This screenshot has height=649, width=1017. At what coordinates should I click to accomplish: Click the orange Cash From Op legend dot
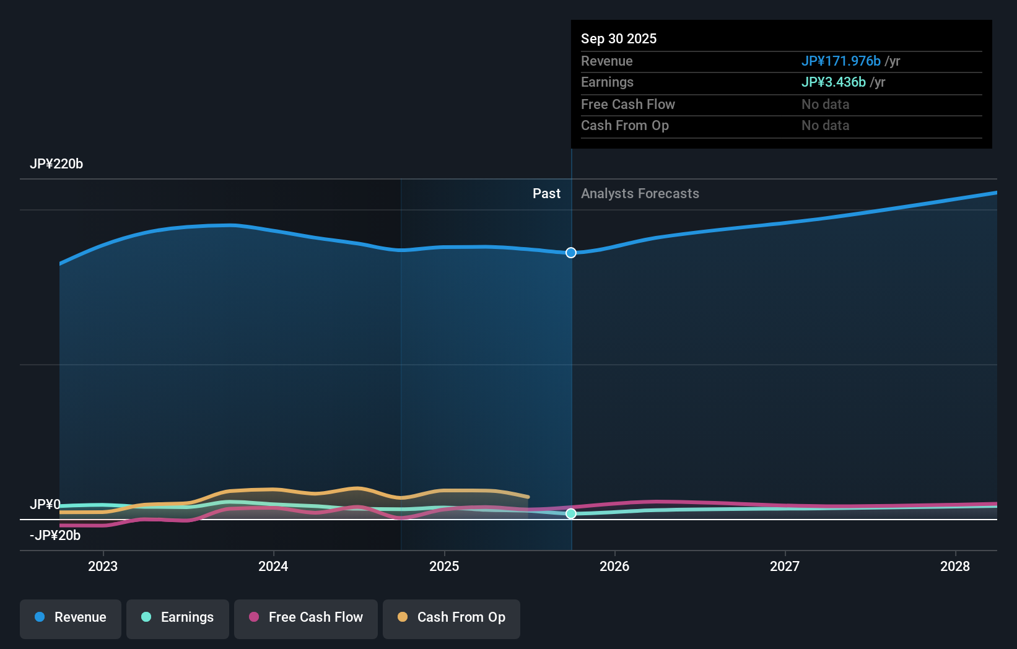tap(403, 617)
